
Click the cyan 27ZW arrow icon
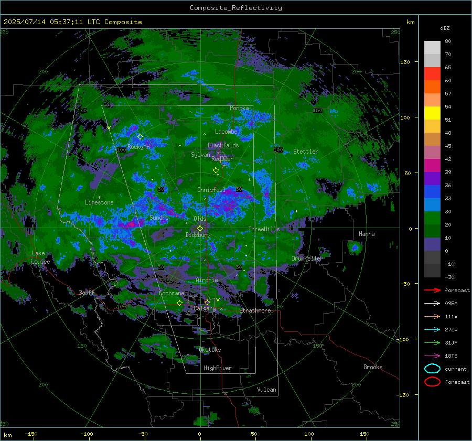click(x=432, y=330)
